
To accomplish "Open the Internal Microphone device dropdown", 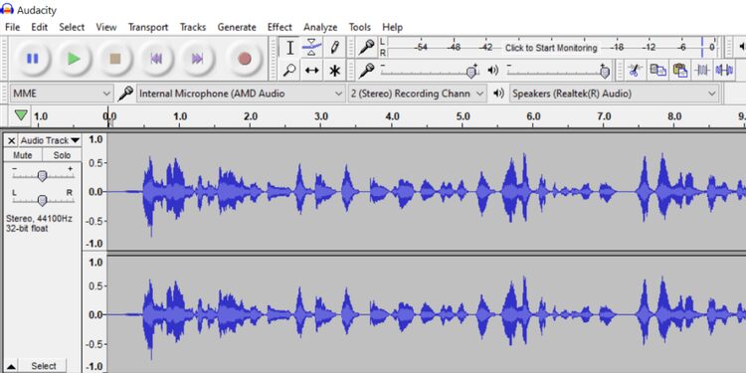I will click(242, 93).
